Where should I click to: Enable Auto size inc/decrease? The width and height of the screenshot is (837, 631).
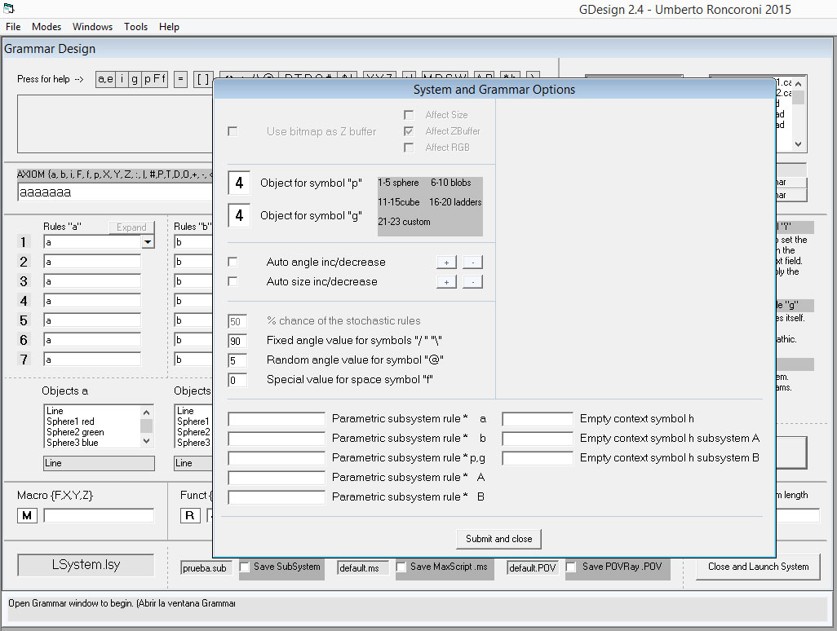(232, 281)
